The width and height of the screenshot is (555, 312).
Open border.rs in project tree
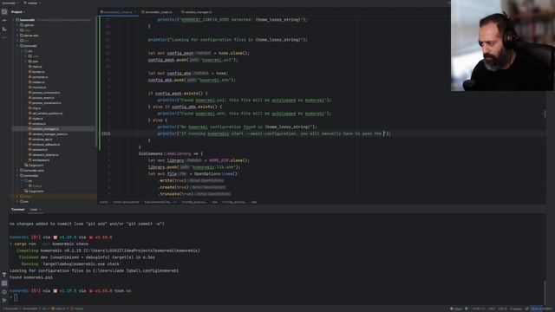(x=38, y=72)
